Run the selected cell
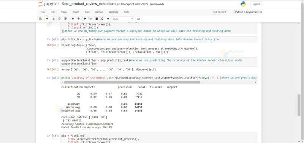The height and width of the screenshot is (143, 304). [88, 19]
